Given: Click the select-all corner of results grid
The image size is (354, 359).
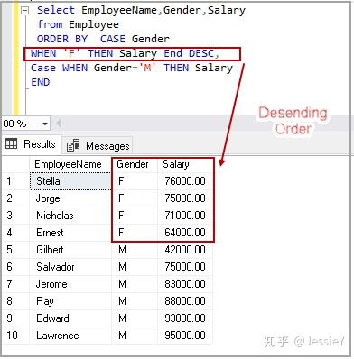Looking at the screenshot, I should [x=15, y=164].
